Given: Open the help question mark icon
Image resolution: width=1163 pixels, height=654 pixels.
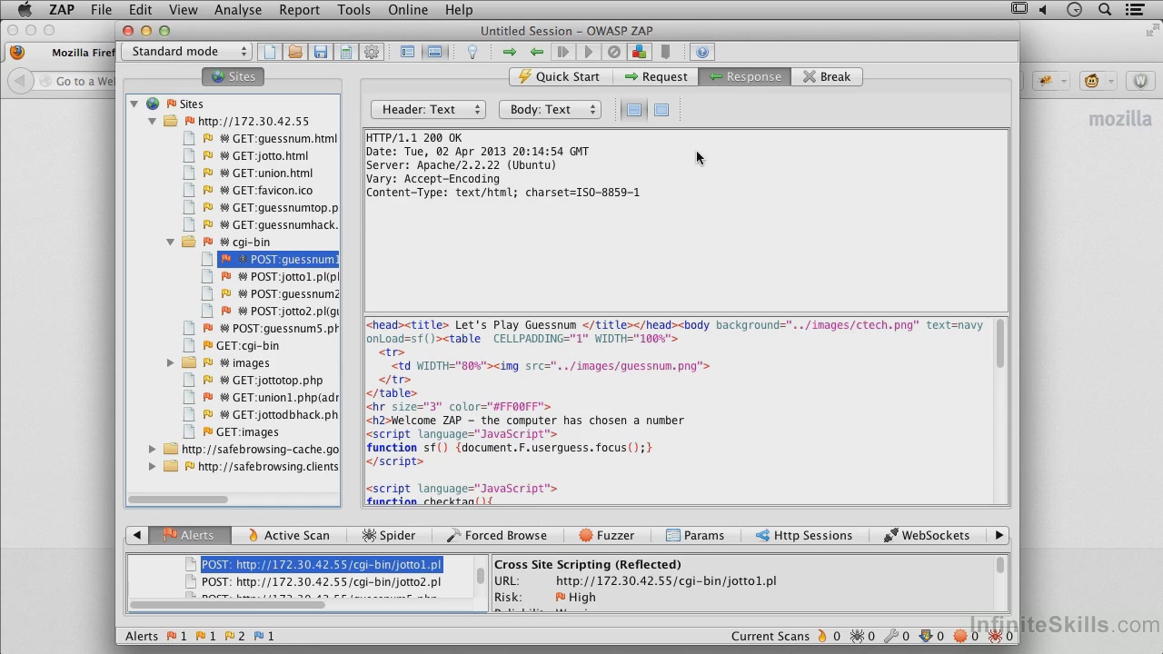Looking at the screenshot, I should [701, 52].
